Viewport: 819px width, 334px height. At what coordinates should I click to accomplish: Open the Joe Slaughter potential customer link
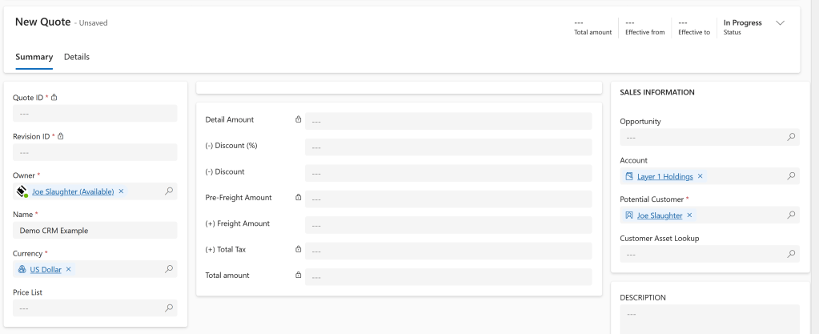pos(660,215)
